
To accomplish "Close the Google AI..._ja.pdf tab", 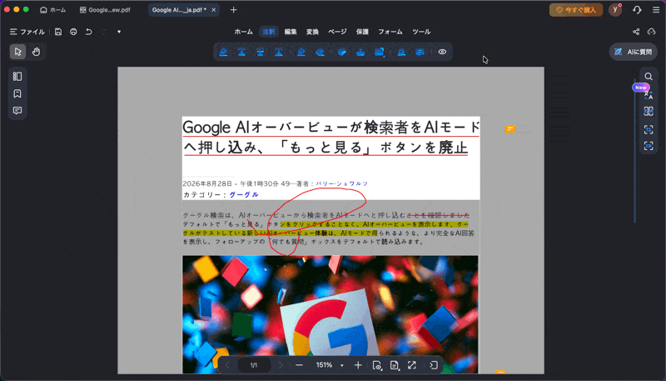I will [x=214, y=10].
